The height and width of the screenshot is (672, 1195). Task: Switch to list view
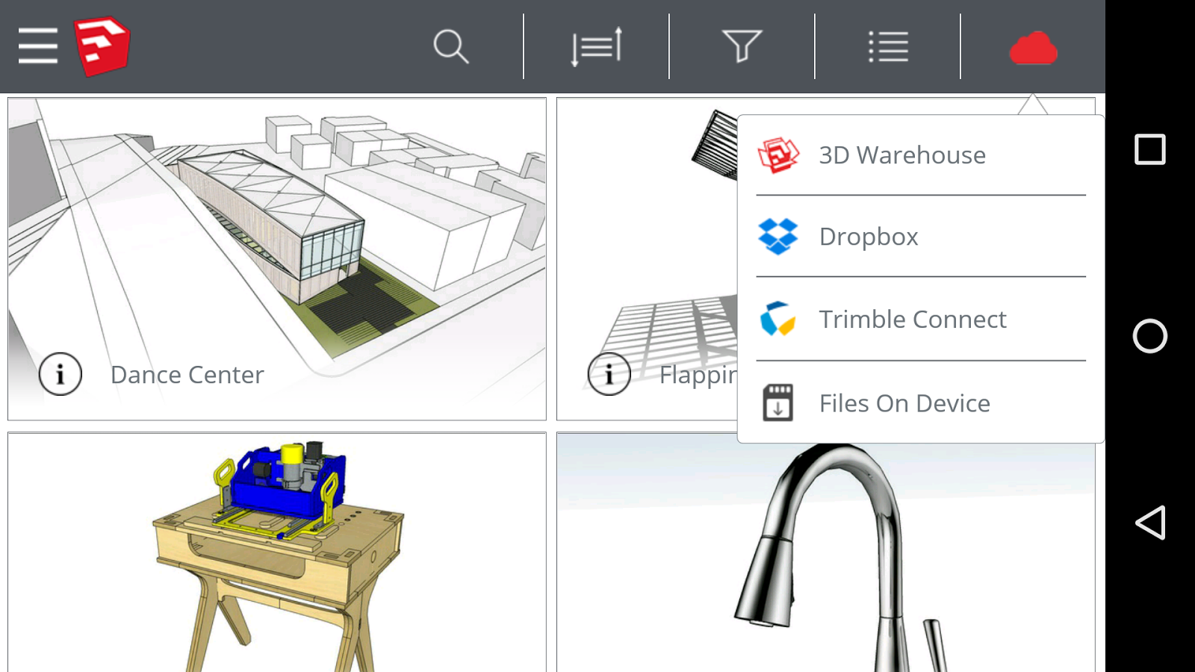(888, 47)
